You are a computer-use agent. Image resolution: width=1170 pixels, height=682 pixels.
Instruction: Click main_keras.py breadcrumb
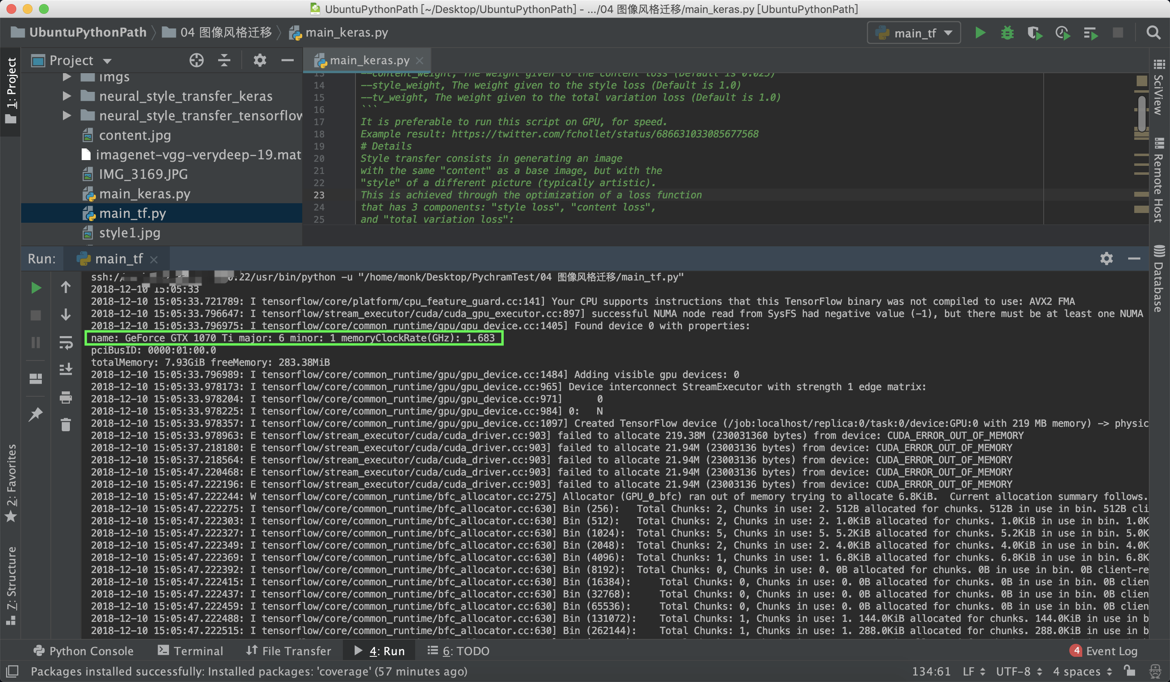(x=339, y=33)
